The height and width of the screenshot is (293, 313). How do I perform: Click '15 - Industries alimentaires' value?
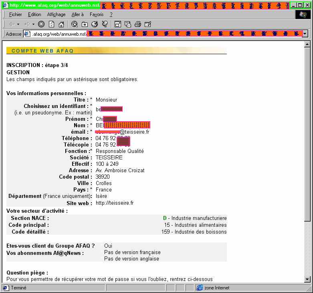pos(196,225)
